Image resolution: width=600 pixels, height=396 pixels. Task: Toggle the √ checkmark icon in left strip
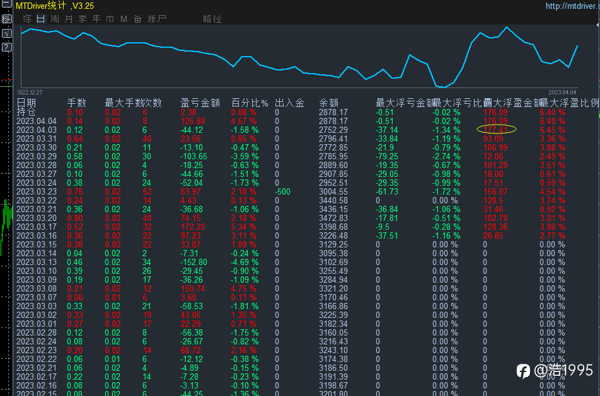(6, 33)
